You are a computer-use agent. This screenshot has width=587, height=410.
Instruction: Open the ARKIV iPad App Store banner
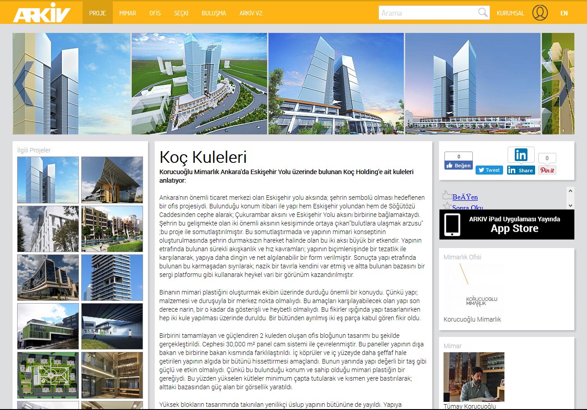[x=507, y=224]
